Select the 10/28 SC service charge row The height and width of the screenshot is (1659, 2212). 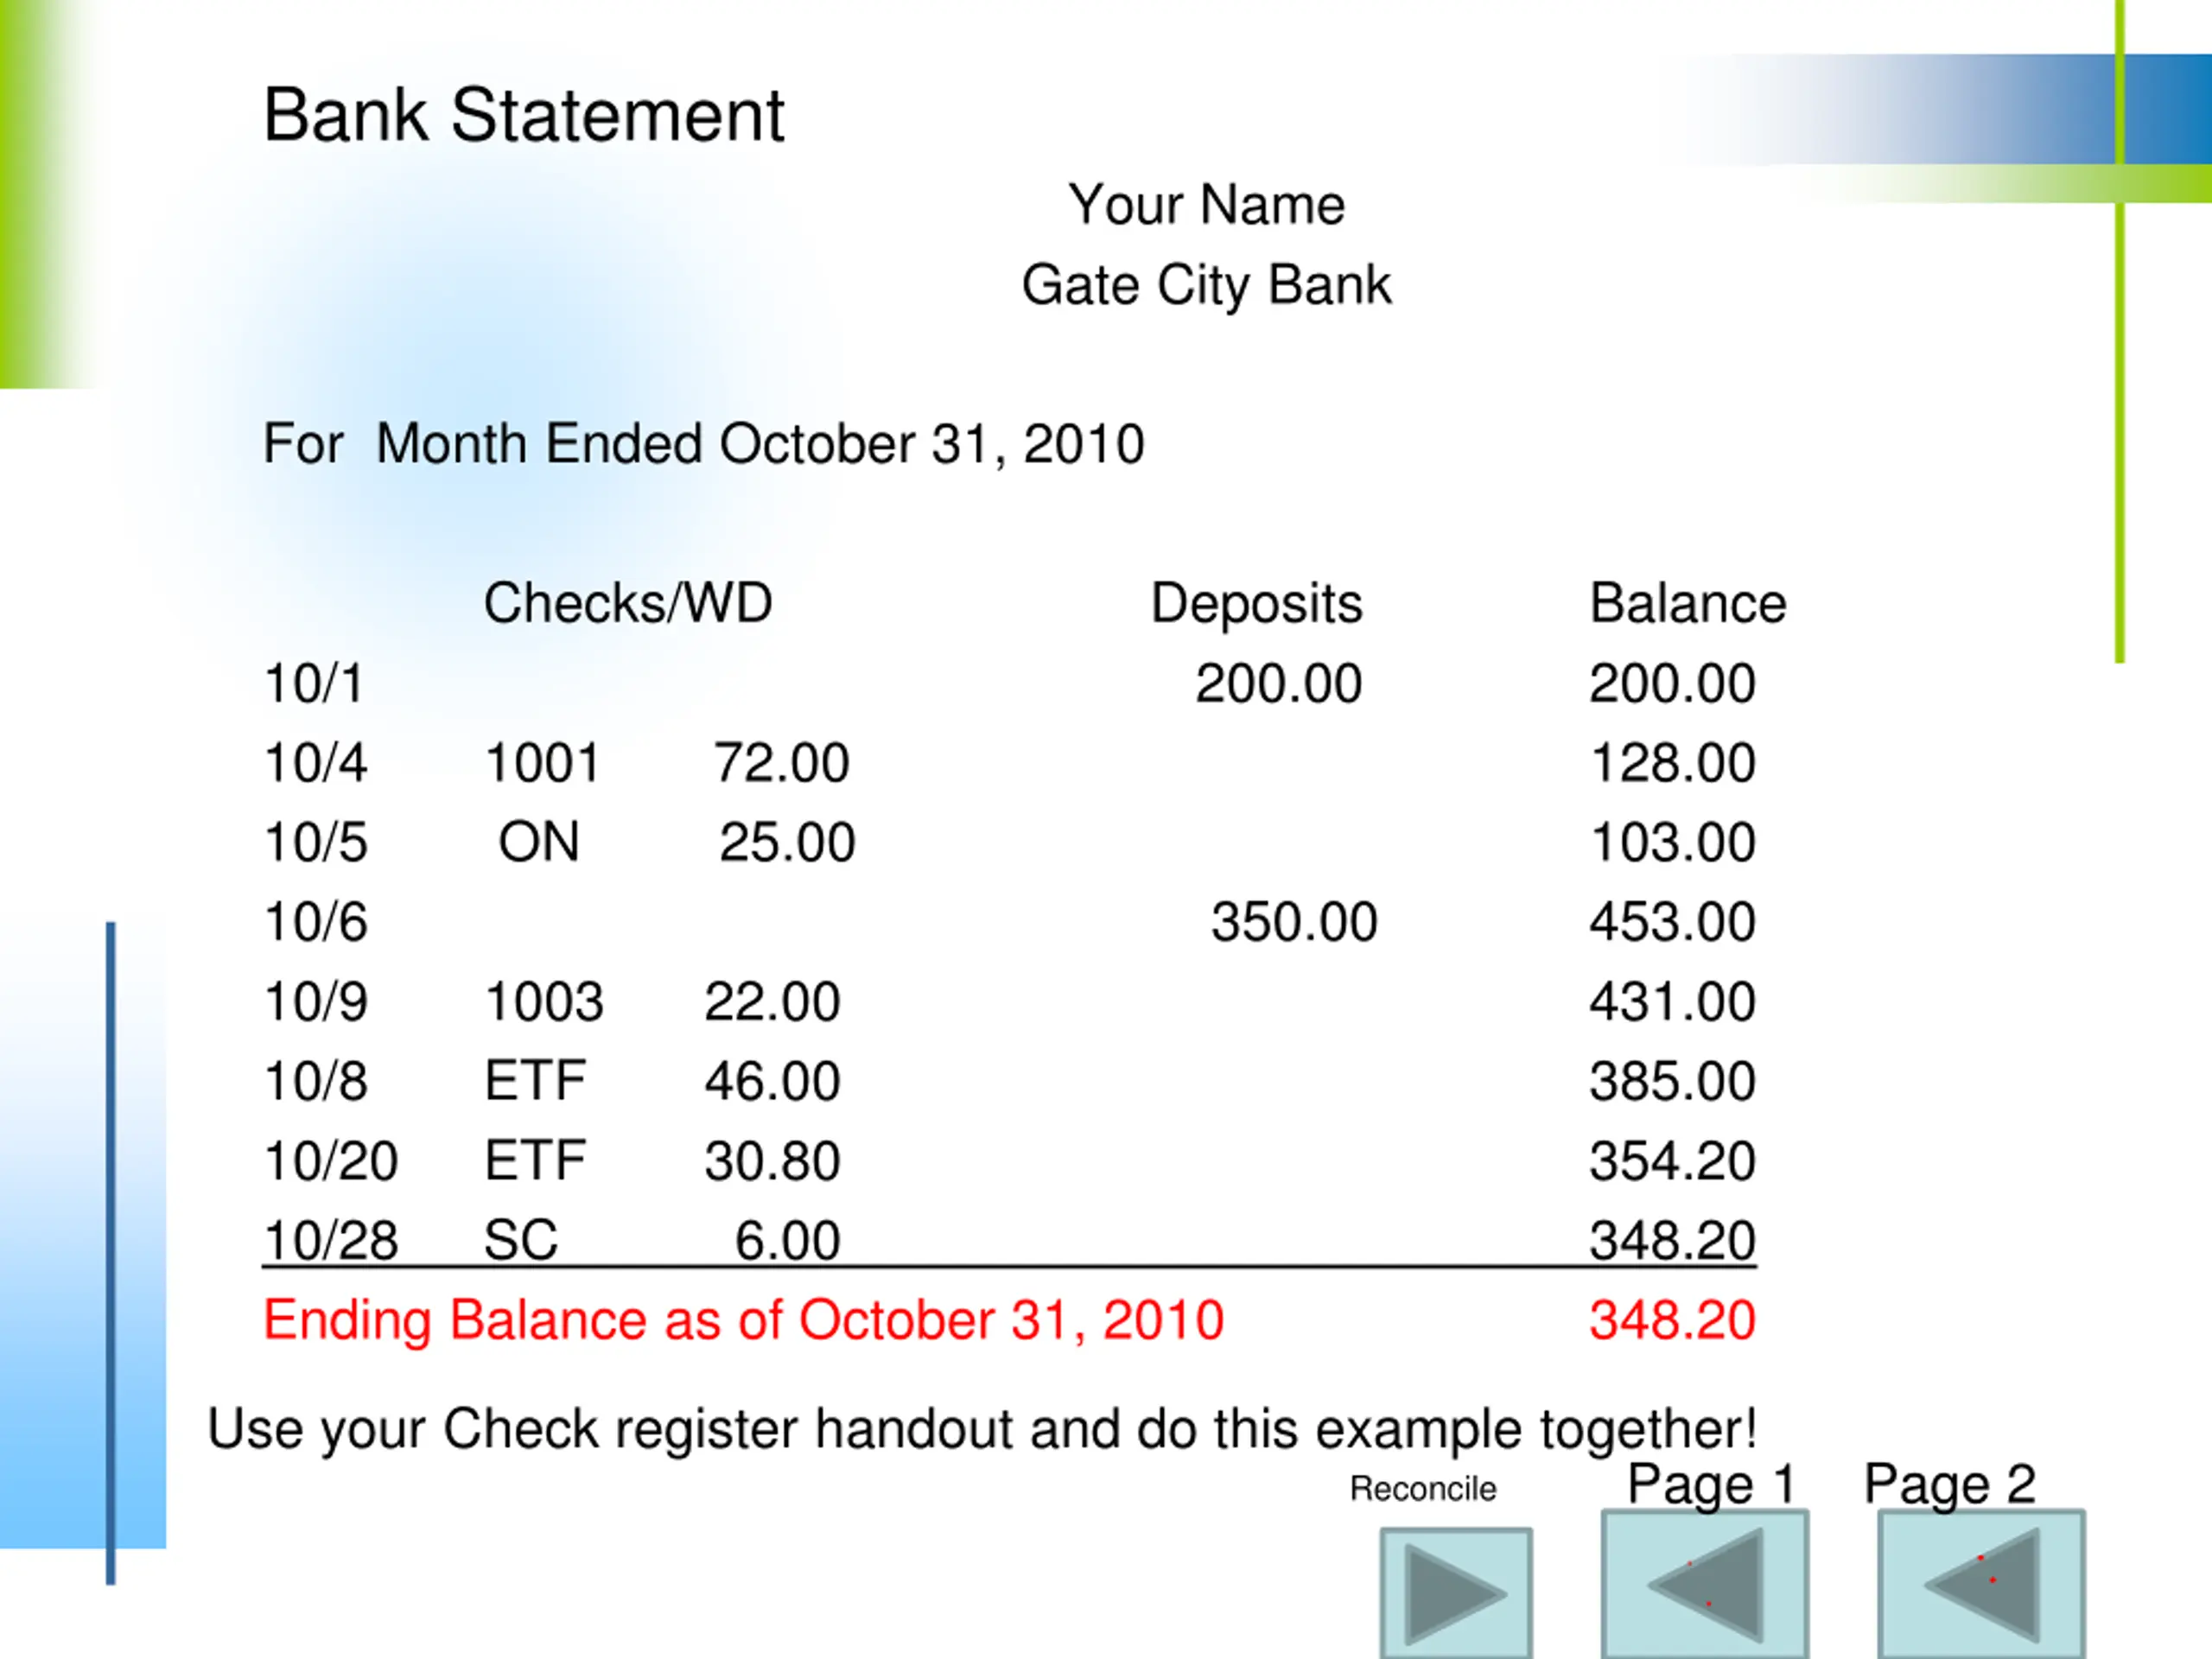point(1009,1241)
